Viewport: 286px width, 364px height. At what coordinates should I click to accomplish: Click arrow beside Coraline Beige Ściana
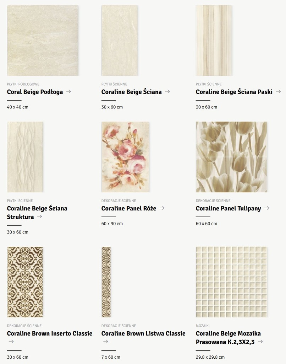click(167, 91)
